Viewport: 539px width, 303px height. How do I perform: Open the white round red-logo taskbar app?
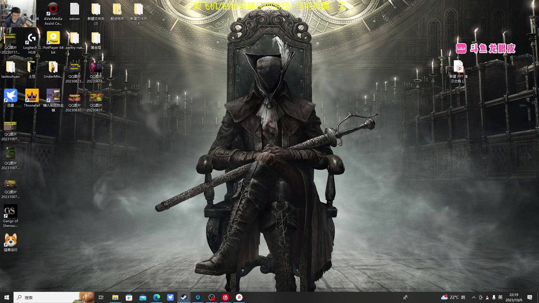[x=239, y=297]
